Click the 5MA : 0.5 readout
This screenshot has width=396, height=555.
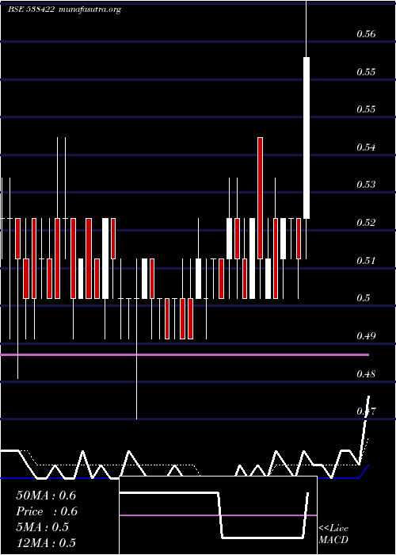pyautogui.click(x=43, y=527)
